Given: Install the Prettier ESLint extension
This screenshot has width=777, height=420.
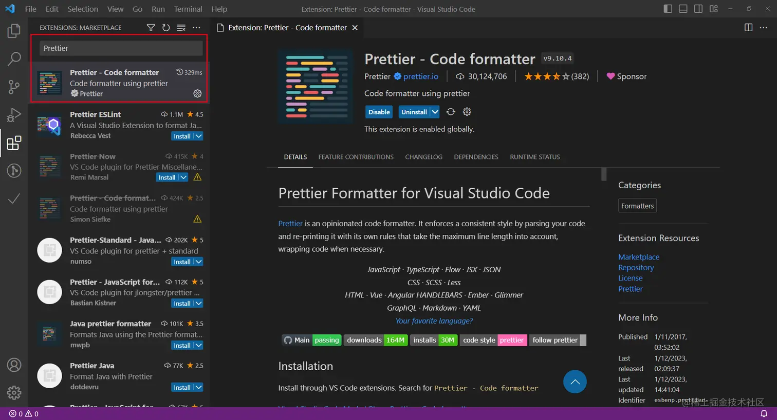Looking at the screenshot, I should coord(182,136).
